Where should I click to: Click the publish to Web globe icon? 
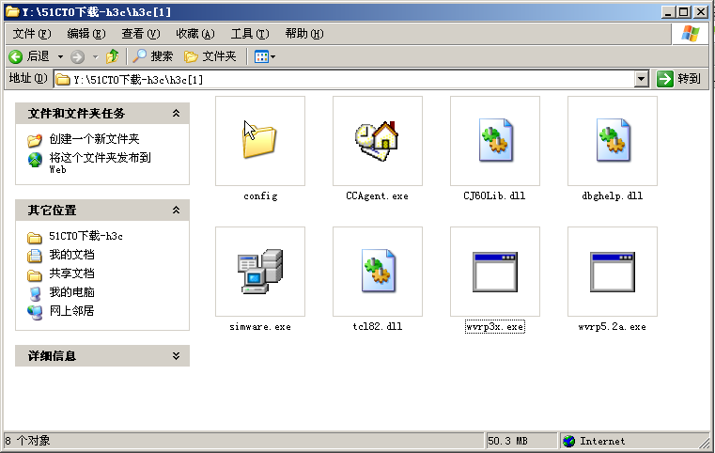coord(35,160)
